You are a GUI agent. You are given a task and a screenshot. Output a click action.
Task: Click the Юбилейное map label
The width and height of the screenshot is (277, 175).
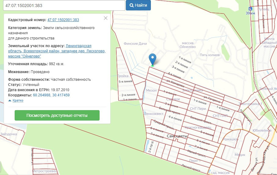[262, 130]
